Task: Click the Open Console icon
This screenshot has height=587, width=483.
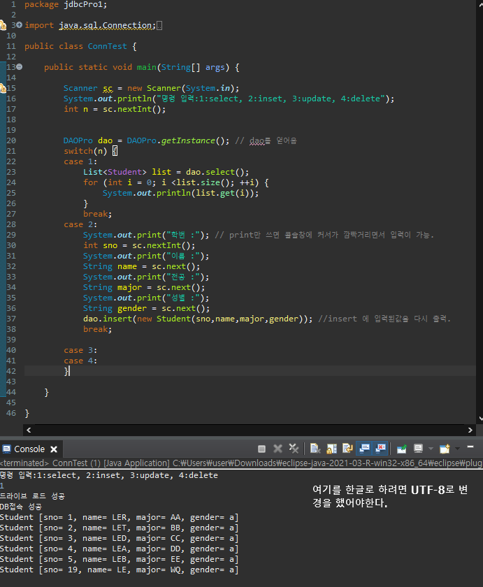Action: 445,449
